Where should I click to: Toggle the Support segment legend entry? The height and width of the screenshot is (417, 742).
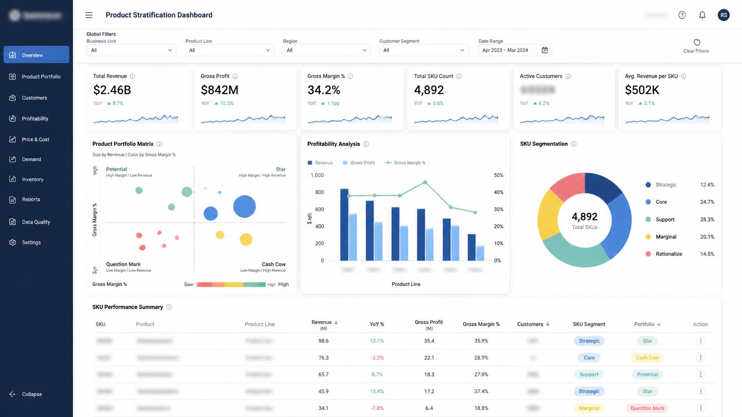(x=680, y=220)
